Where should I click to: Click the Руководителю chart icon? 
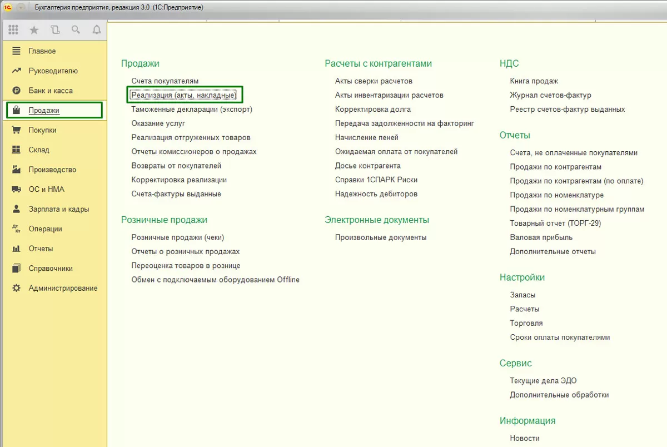pos(17,71)
